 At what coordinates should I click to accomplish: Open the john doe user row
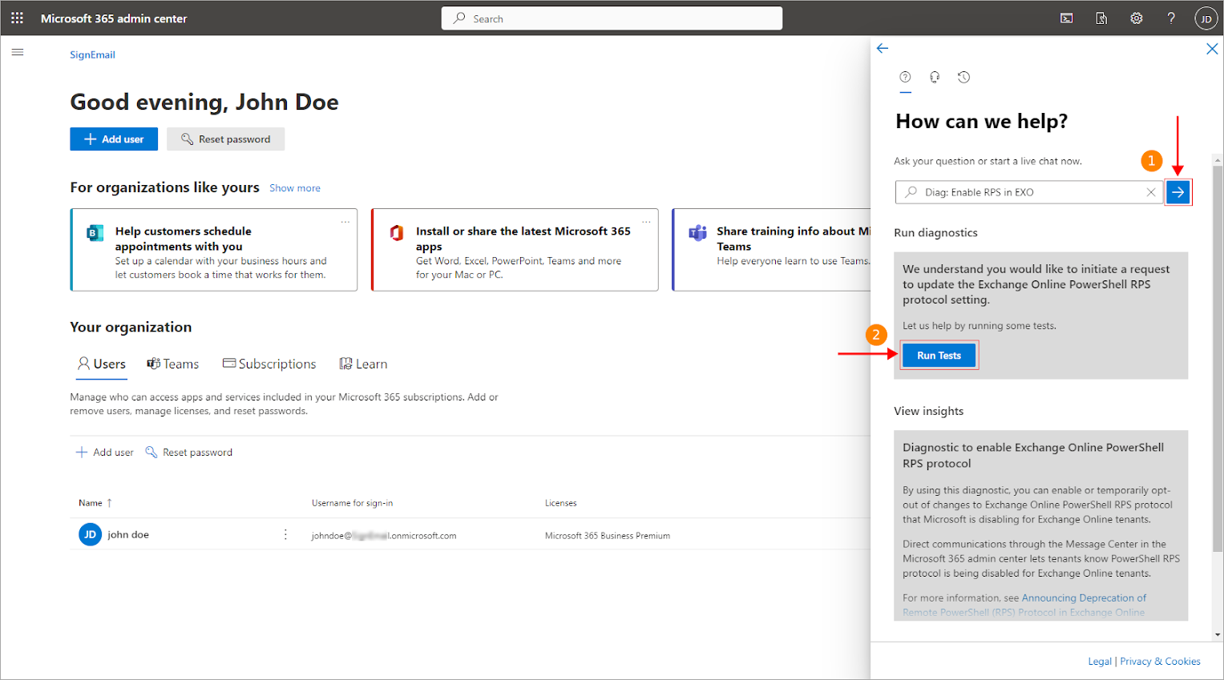click(x=470, y=534)
